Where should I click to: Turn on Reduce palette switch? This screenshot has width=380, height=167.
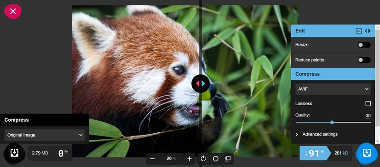tap(364, 60)
